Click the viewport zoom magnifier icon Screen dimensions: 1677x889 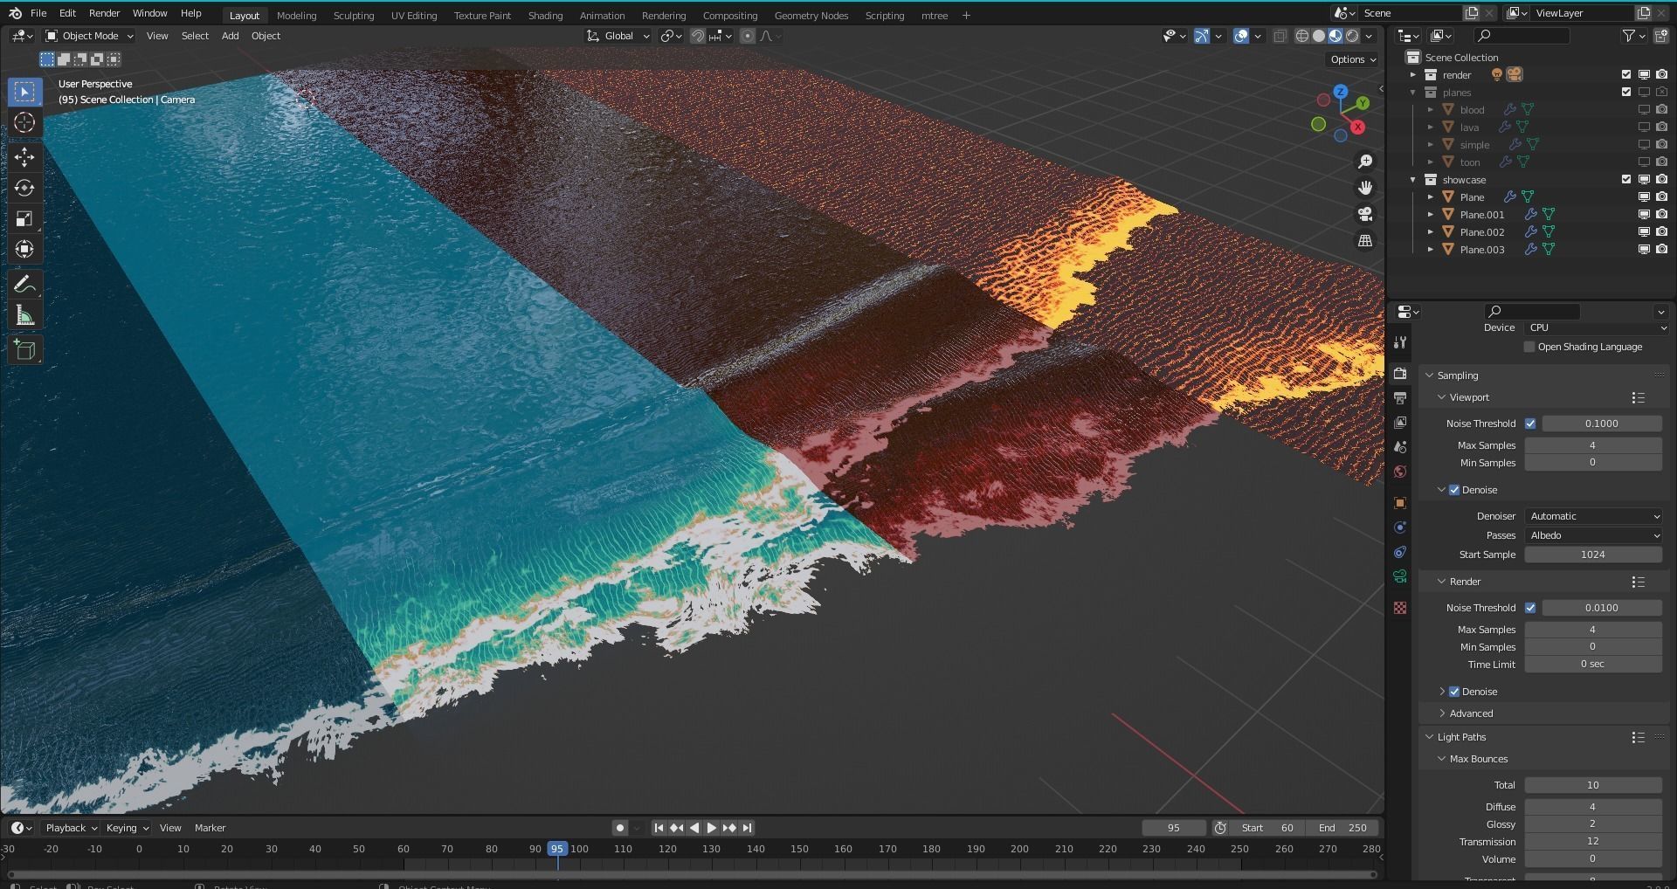tap(1365, 162)
